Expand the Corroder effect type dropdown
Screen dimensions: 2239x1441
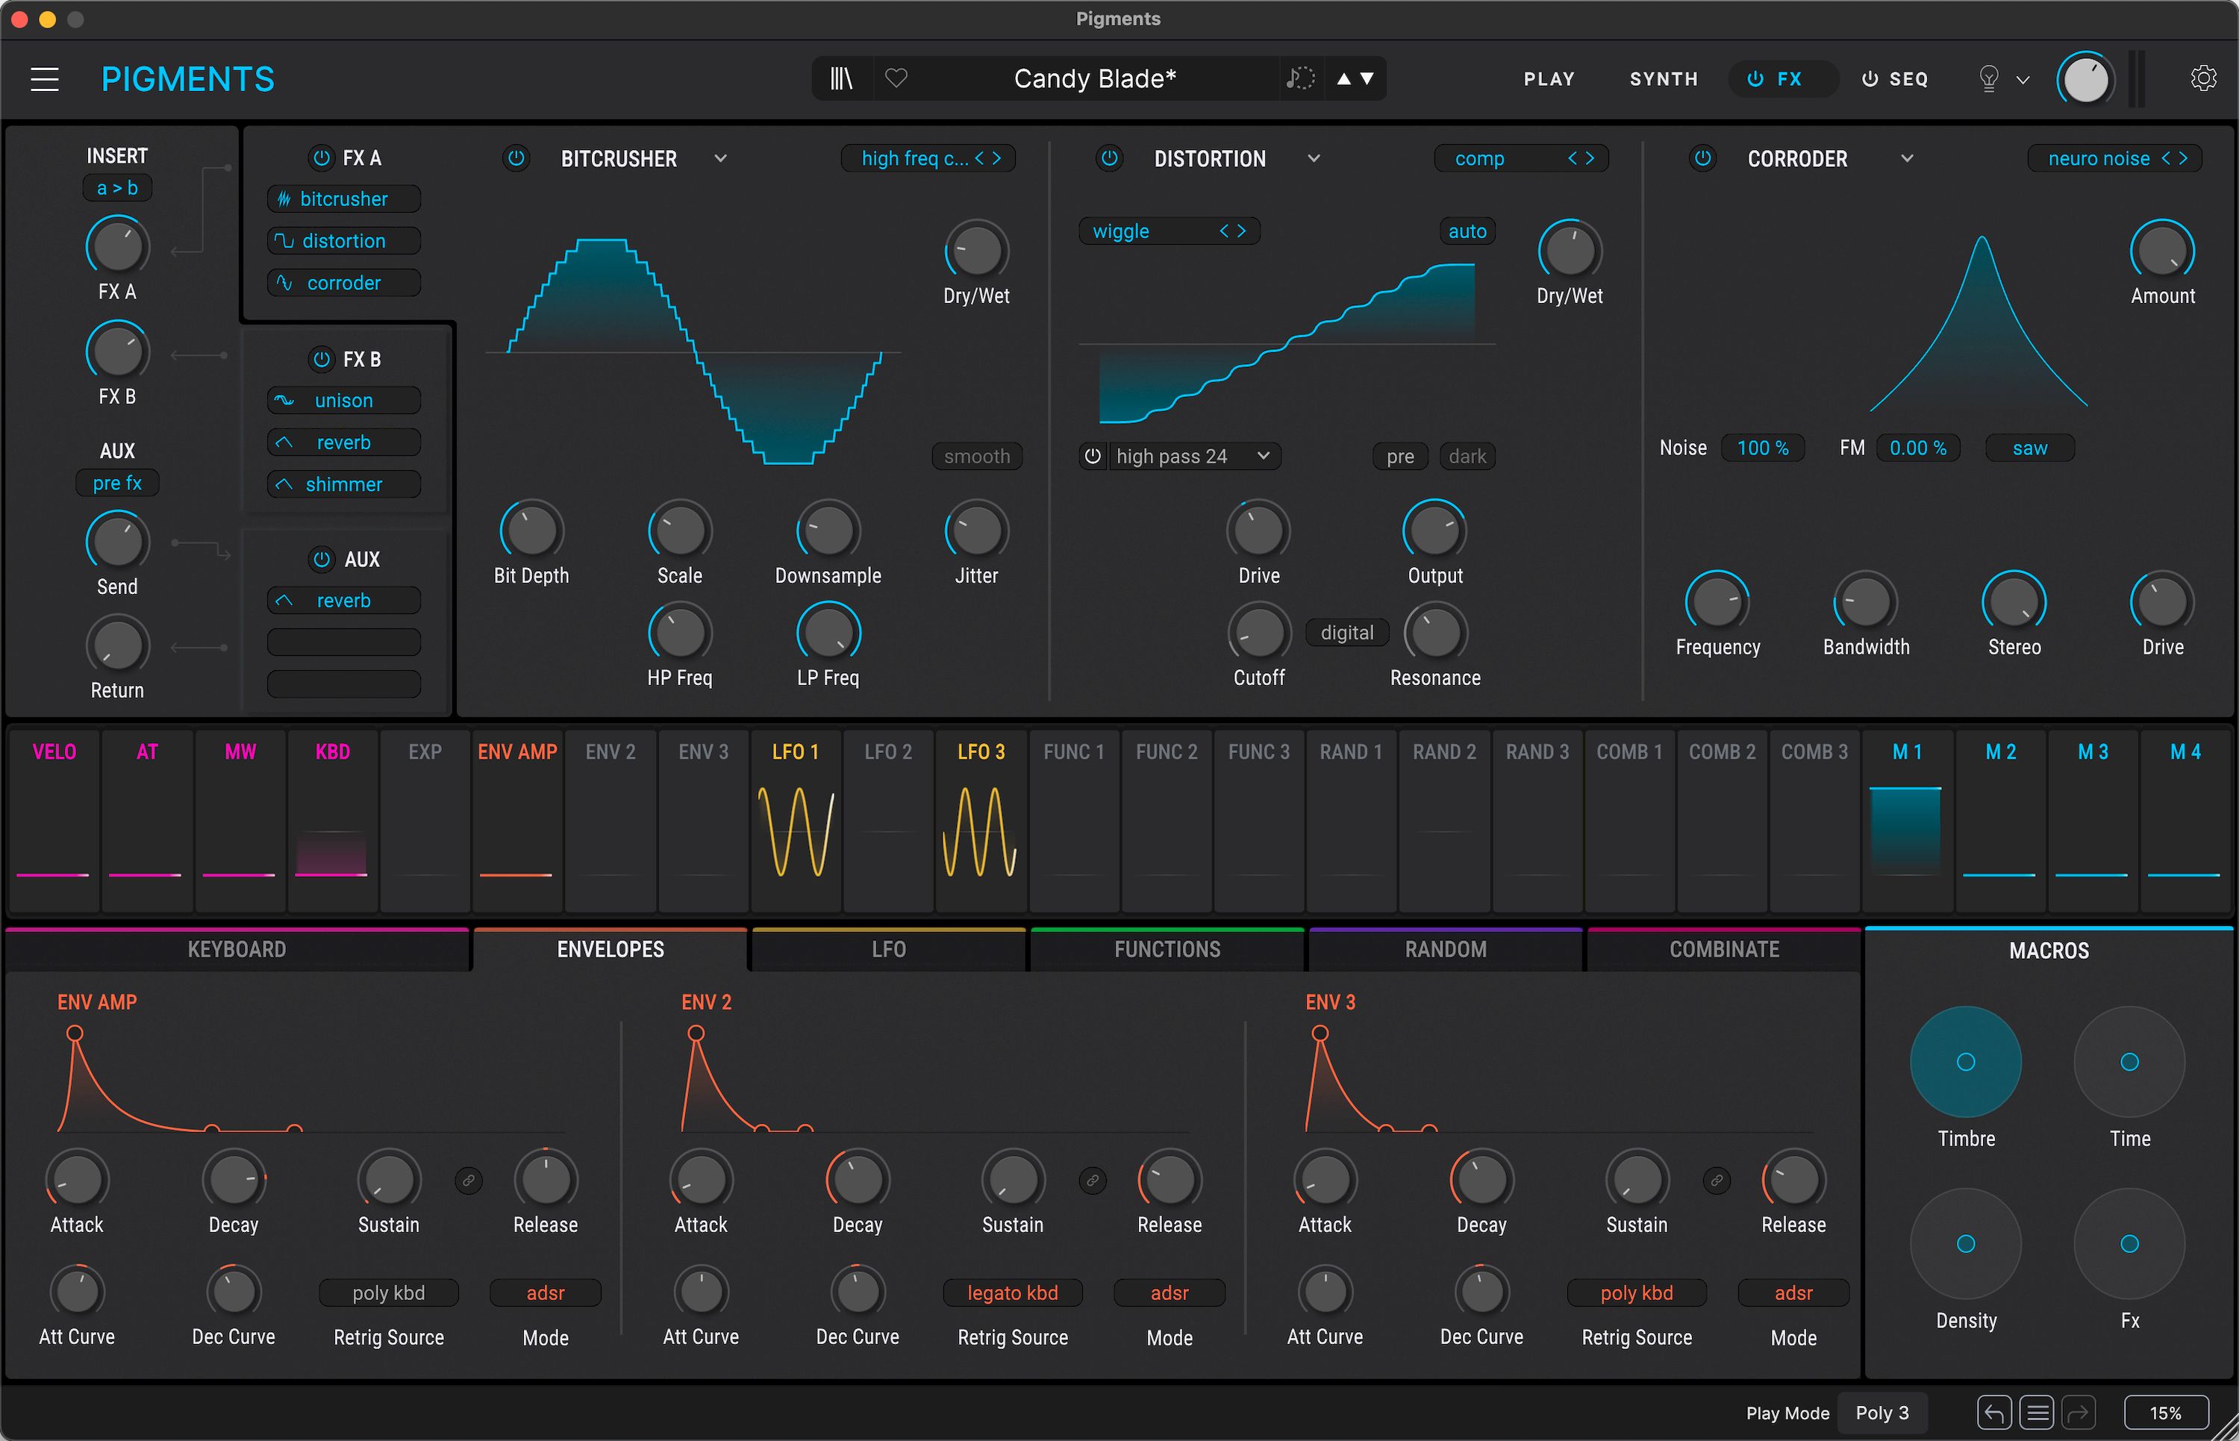tap(1907, 159)
